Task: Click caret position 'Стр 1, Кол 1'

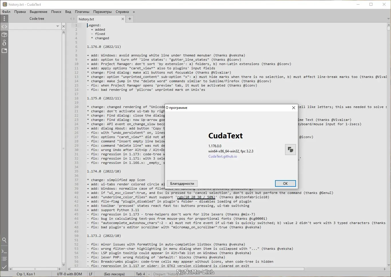Action: pyautogui.click(x=26, y=274)
